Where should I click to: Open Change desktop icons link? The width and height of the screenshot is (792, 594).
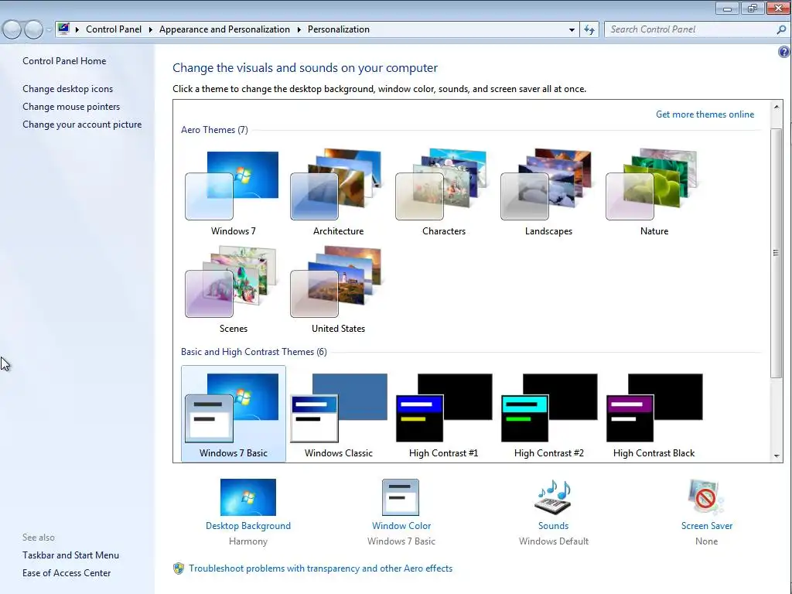(68, 89)
